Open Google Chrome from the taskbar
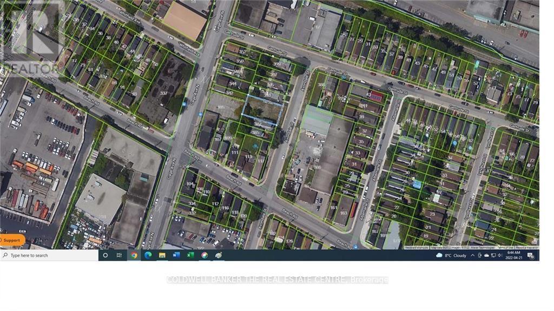 (134, 255)
